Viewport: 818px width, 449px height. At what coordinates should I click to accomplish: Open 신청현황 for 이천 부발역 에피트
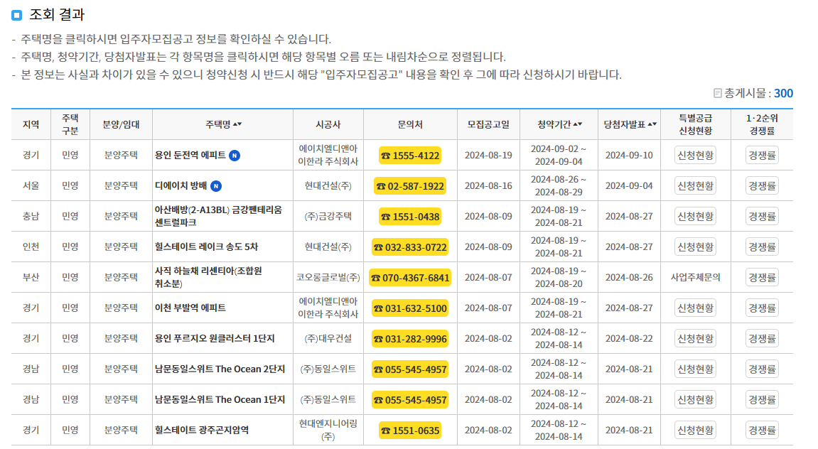point(696,308)
